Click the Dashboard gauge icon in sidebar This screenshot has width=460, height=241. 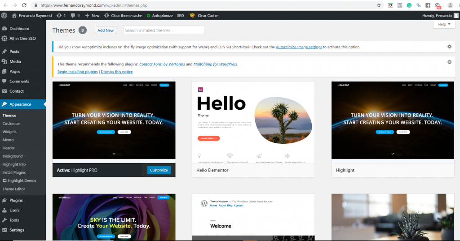pyautogui.click(x=4, y=29)
